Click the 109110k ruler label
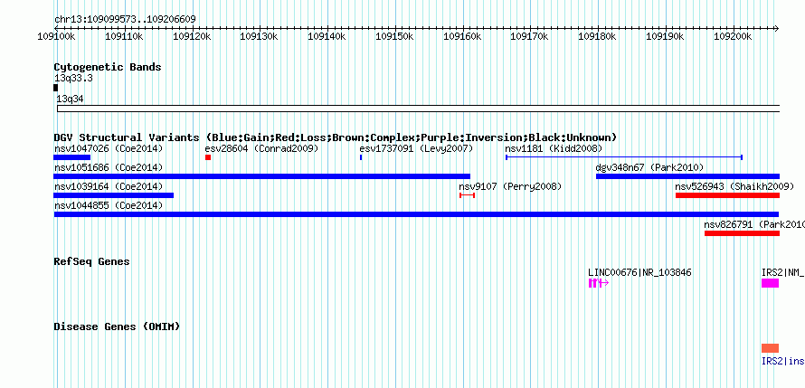This screenshot has height=388, width=805. point(124,36)
